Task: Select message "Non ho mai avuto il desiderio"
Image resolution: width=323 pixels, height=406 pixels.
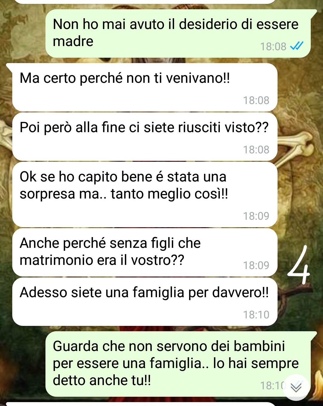Action: (x=178, y=33)
